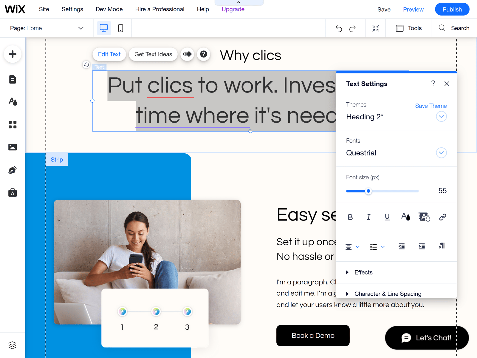477x358 pixels.
Task: Click the highlight color icon
Action: (x=424, y=217)
